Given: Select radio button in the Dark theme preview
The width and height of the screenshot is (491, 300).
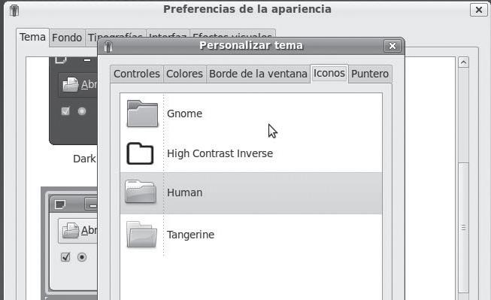Looking at the screenshot, I should (82, 111).
